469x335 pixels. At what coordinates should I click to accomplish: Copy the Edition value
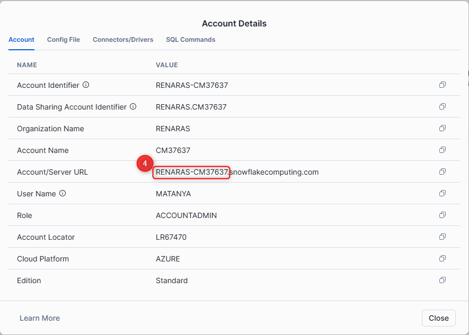click(x=443, y=280)
